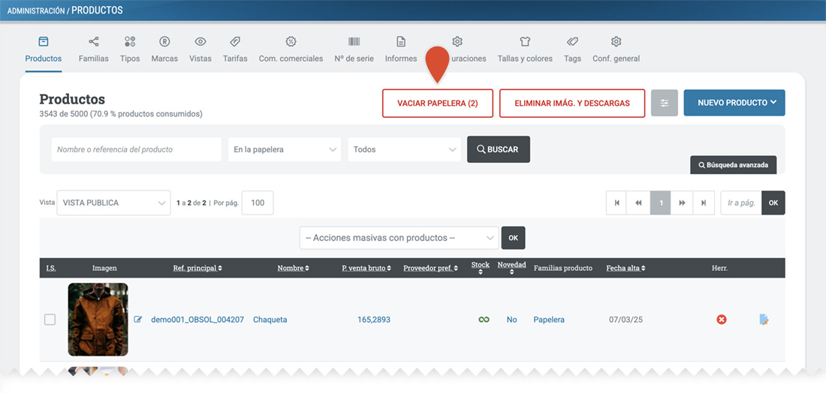
Task: Confirm mass action with OK
Action: (513, 238)
